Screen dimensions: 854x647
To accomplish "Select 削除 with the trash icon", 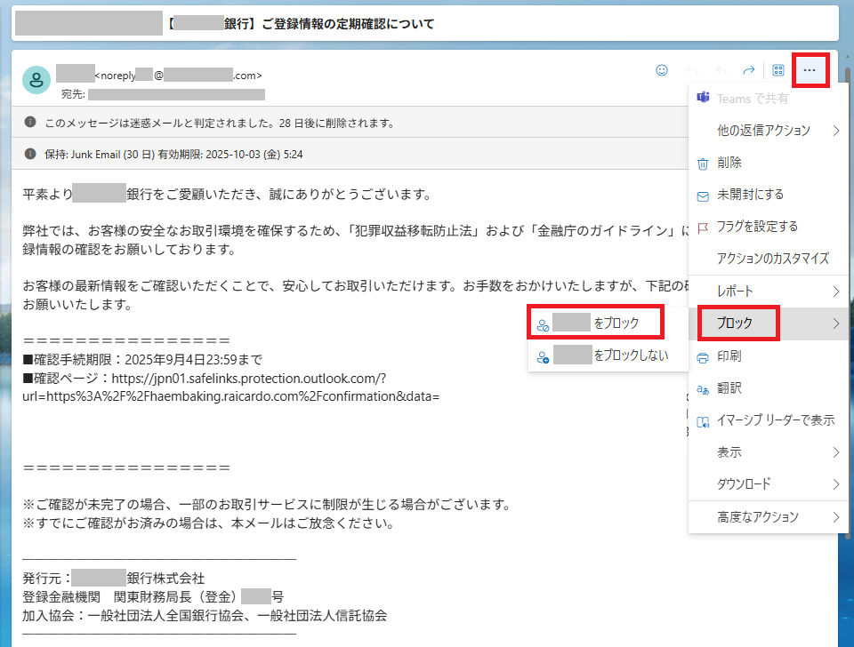I will [x=729, y=163].
